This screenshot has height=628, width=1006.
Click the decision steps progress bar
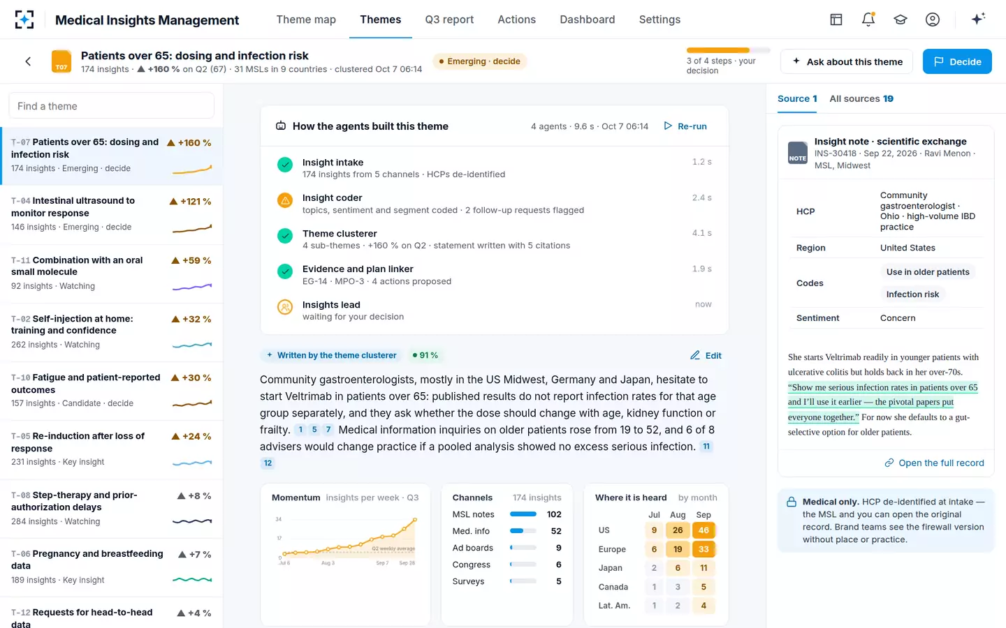point(728,50)
